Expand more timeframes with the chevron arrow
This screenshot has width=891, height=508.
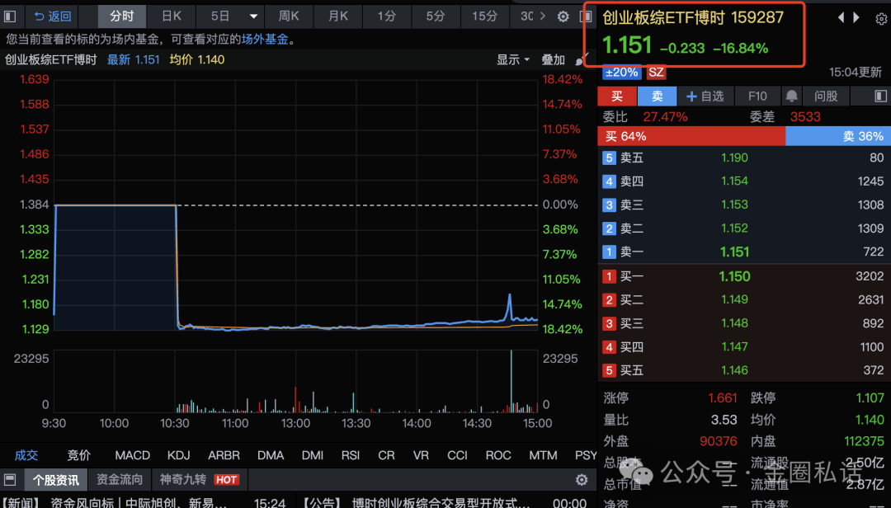pyautogui.click(x=544, y=16)
